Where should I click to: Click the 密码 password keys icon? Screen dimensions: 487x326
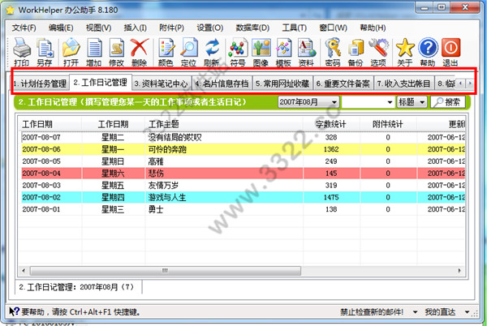click(333, 52)
